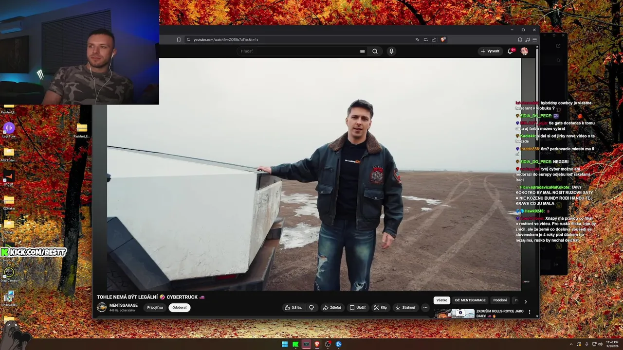Screen dimensions: 623x350
Task: Click the 'Klip' scissors button
Action: point(380,307)
